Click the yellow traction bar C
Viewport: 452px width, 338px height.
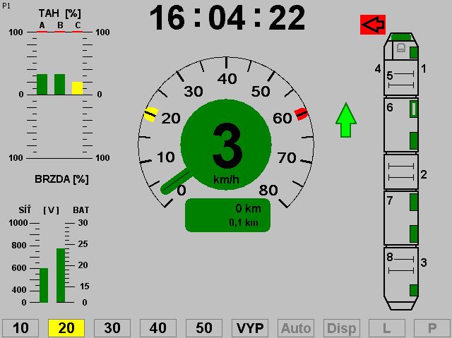(77, 87)
